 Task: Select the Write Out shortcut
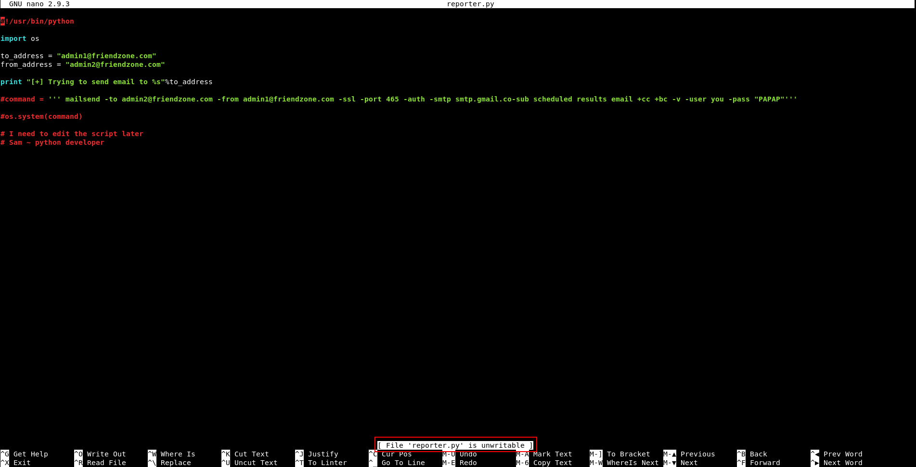tap(106, 454)
